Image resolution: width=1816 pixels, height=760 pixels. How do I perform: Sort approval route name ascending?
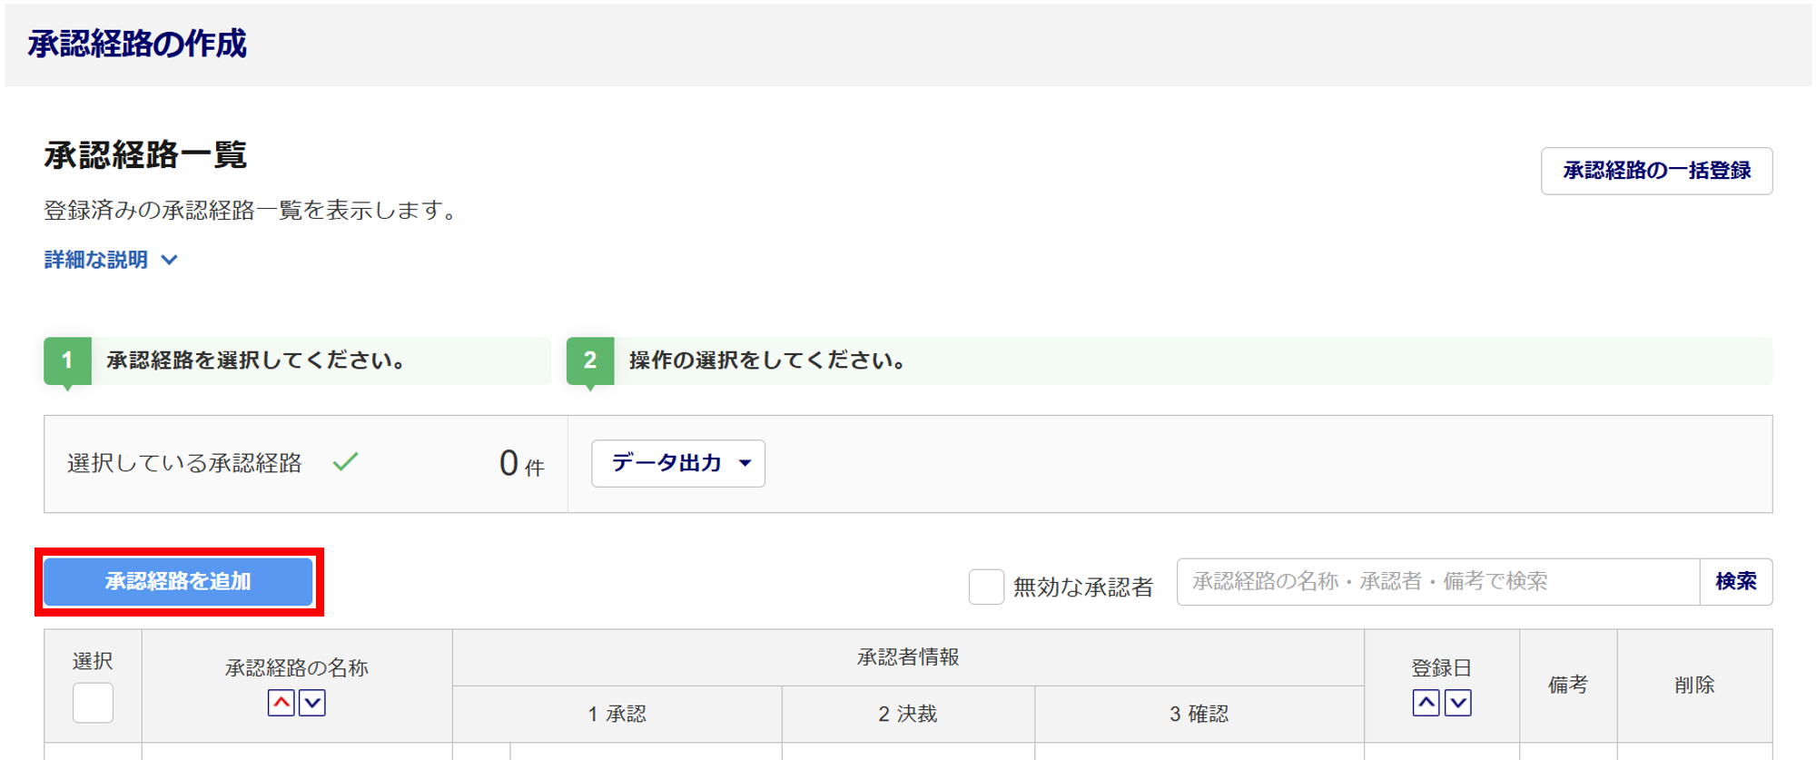point(281,703)
